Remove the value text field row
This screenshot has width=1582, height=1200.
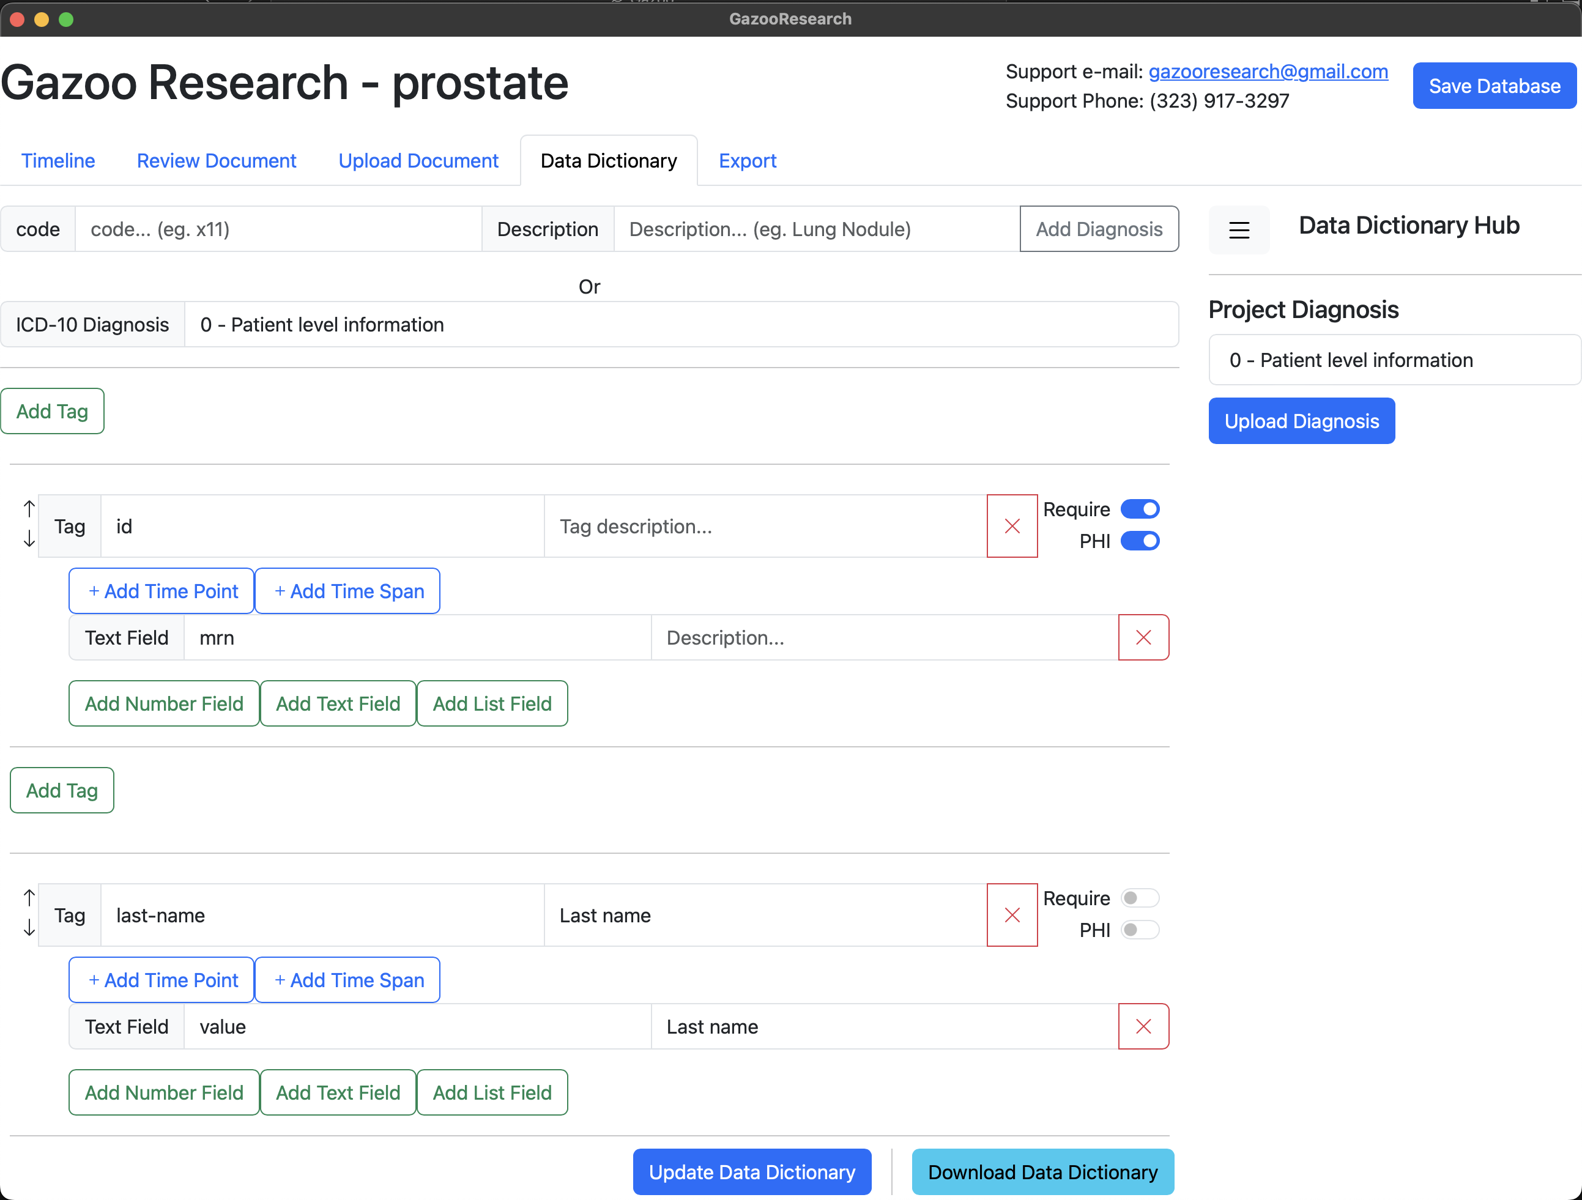coord(1143,1026)
